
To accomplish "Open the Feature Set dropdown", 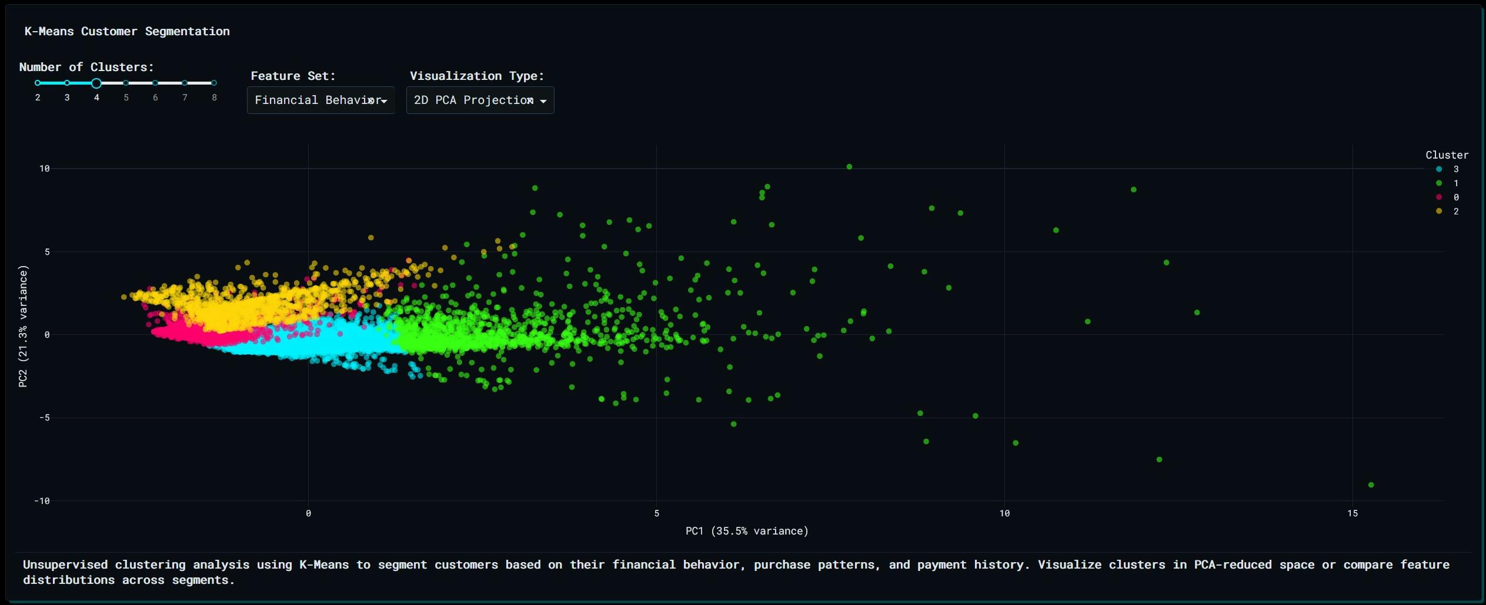I will click(320, 100).
